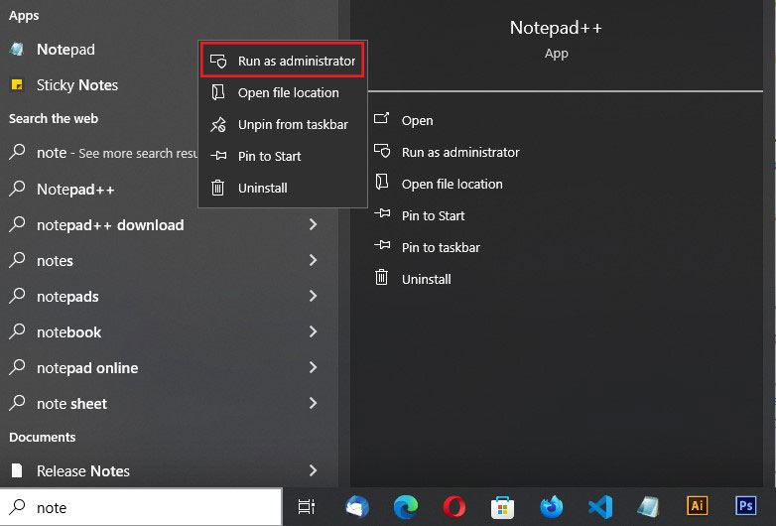Click the Task View taskbar icon

pos(307,507)
